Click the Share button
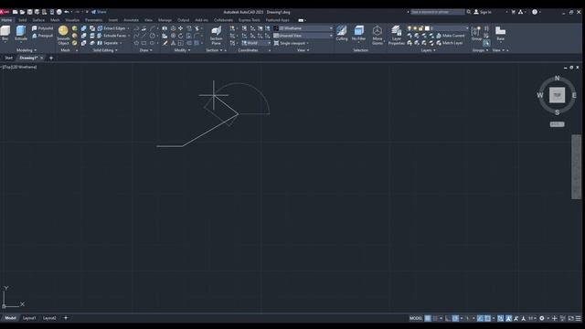The width and height of the screenshot is (585, 329). pyautogui.click(x=99, y=12)
